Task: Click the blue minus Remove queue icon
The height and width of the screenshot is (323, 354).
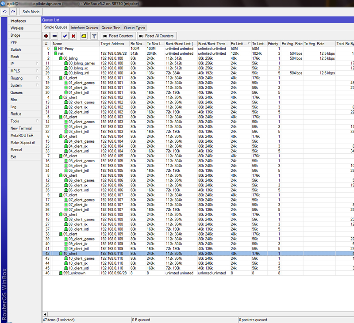Action: click(54, 36)
